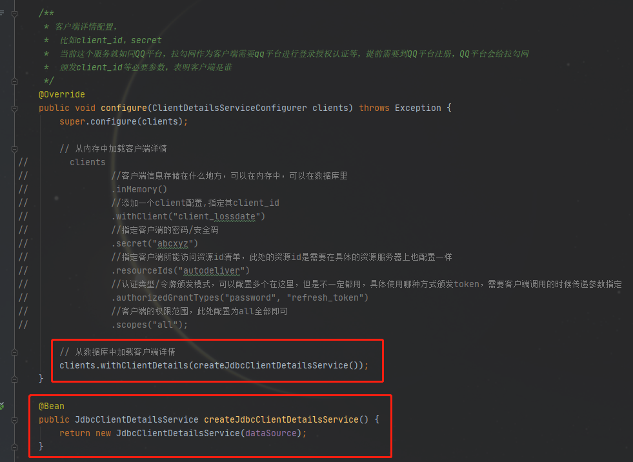Click the return keyword

[x=75, y=434]
